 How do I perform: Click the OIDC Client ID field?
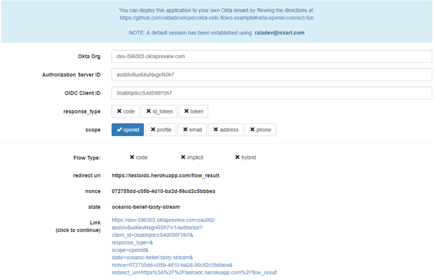pos(272,93)
